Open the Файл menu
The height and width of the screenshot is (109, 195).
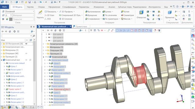[5, 7]
